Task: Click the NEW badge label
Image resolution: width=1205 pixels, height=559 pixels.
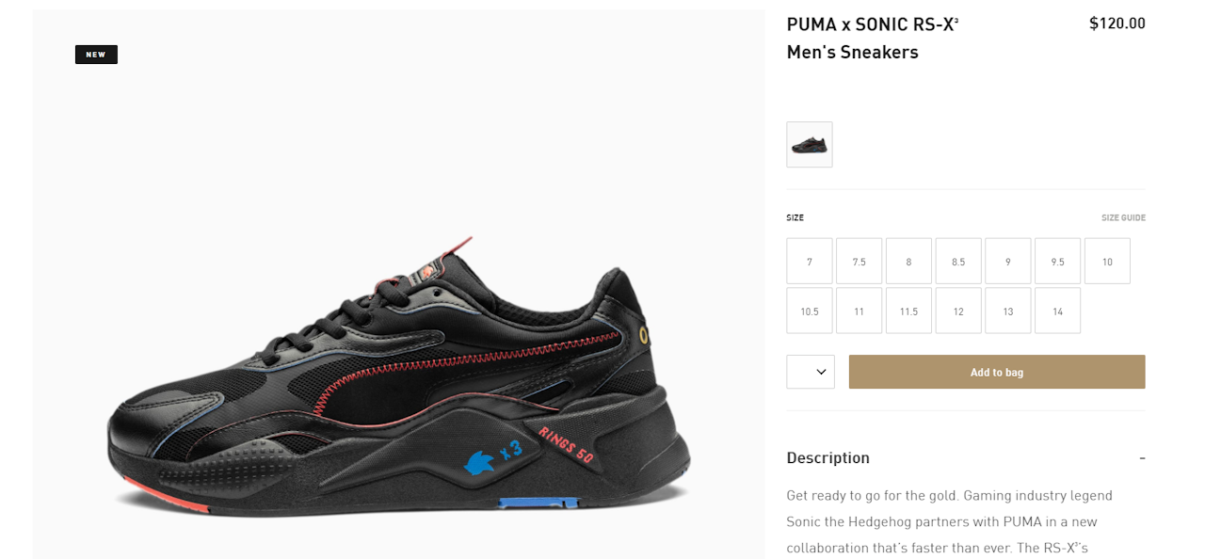Action: (96, 55)
